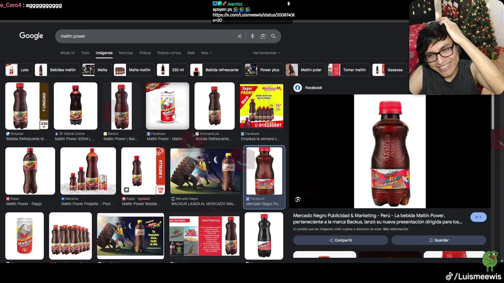Select the Power plus filter chip
The image size is (504, 283).
(x=263, y=70)
